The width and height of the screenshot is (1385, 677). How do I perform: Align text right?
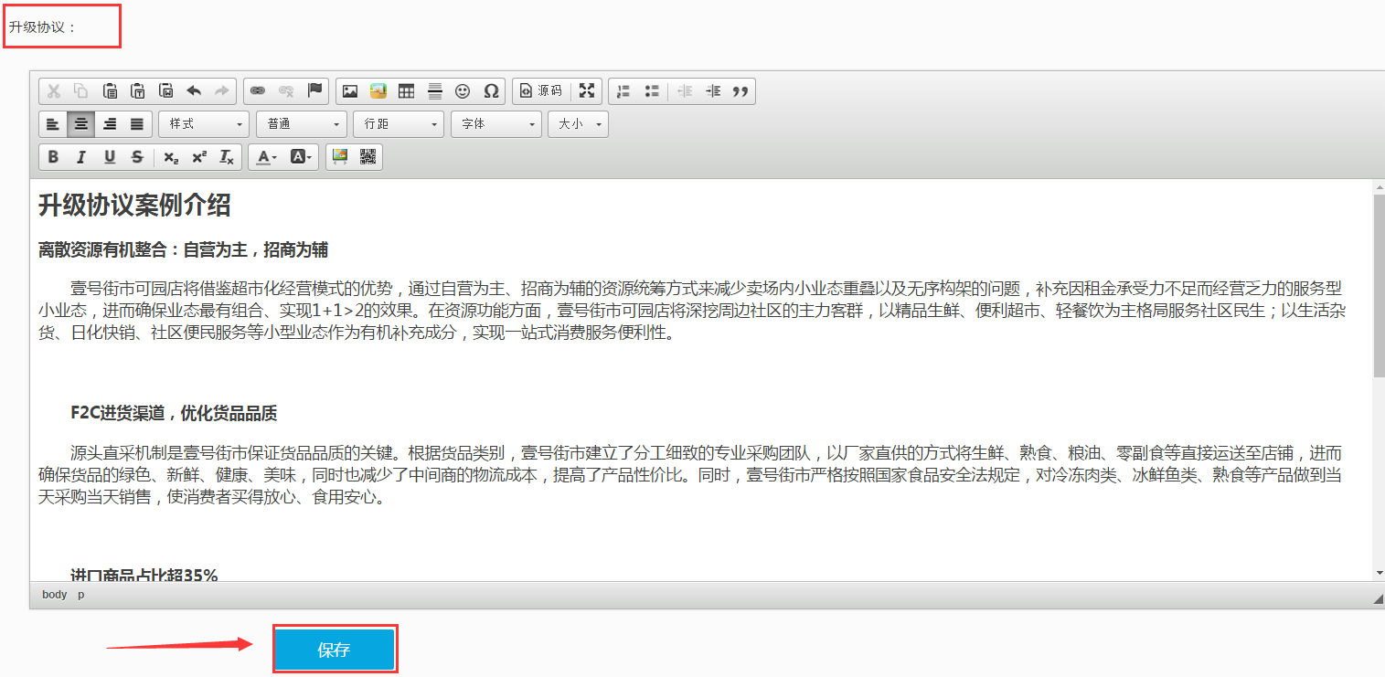pos(110,123)
